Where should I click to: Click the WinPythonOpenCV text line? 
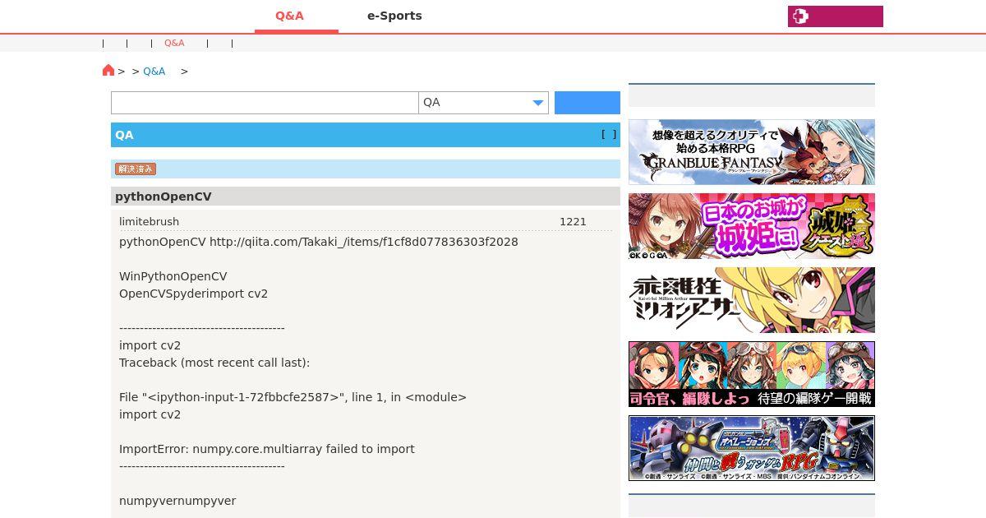pos(173,276)
